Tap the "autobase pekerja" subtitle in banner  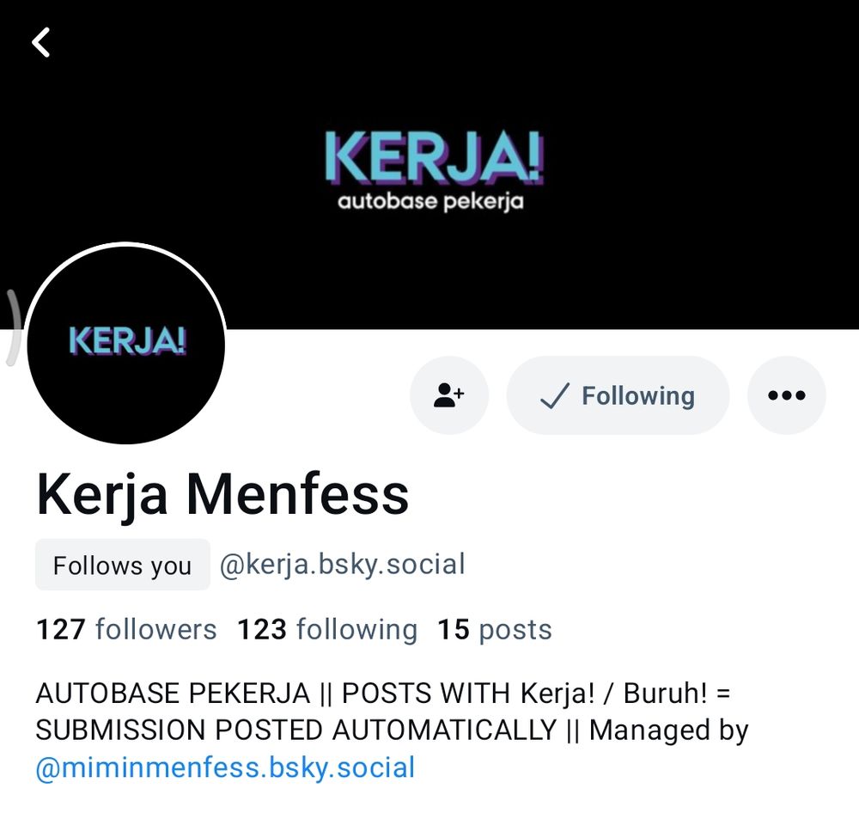coord(430,202)
